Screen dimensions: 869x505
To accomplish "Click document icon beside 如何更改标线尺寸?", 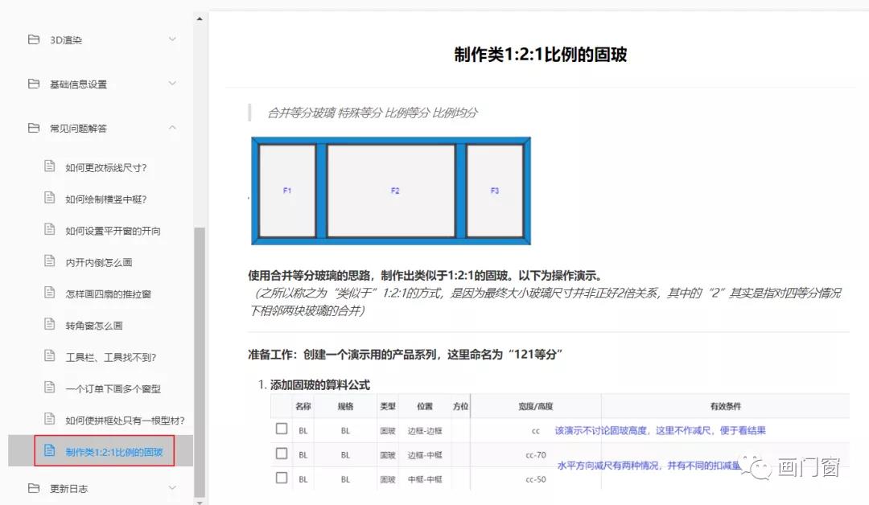I will (49, 166).
